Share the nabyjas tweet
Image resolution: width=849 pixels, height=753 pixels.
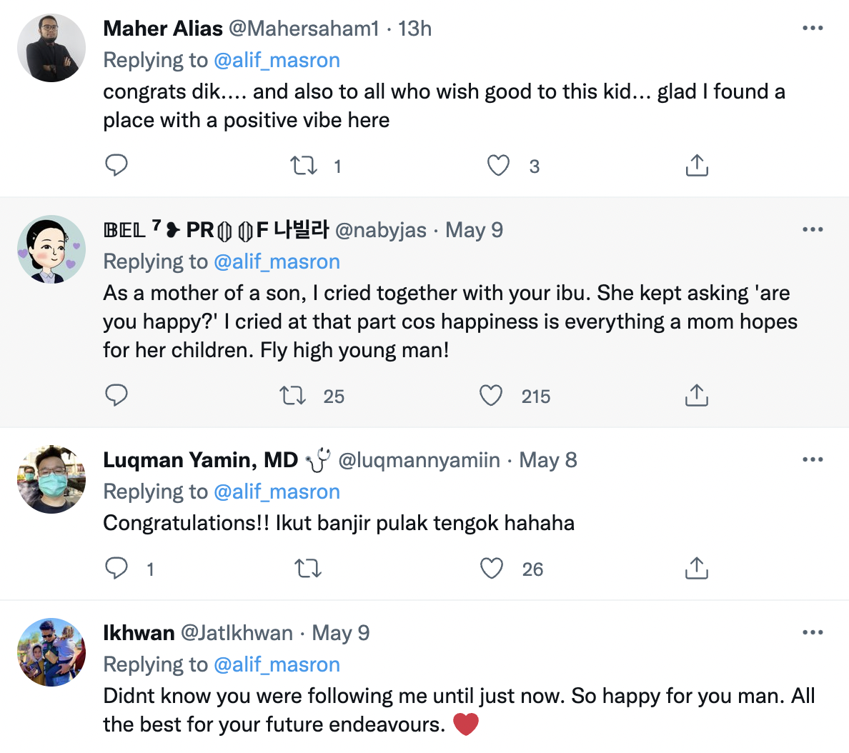pyautogui.click(x=697, y=396)
